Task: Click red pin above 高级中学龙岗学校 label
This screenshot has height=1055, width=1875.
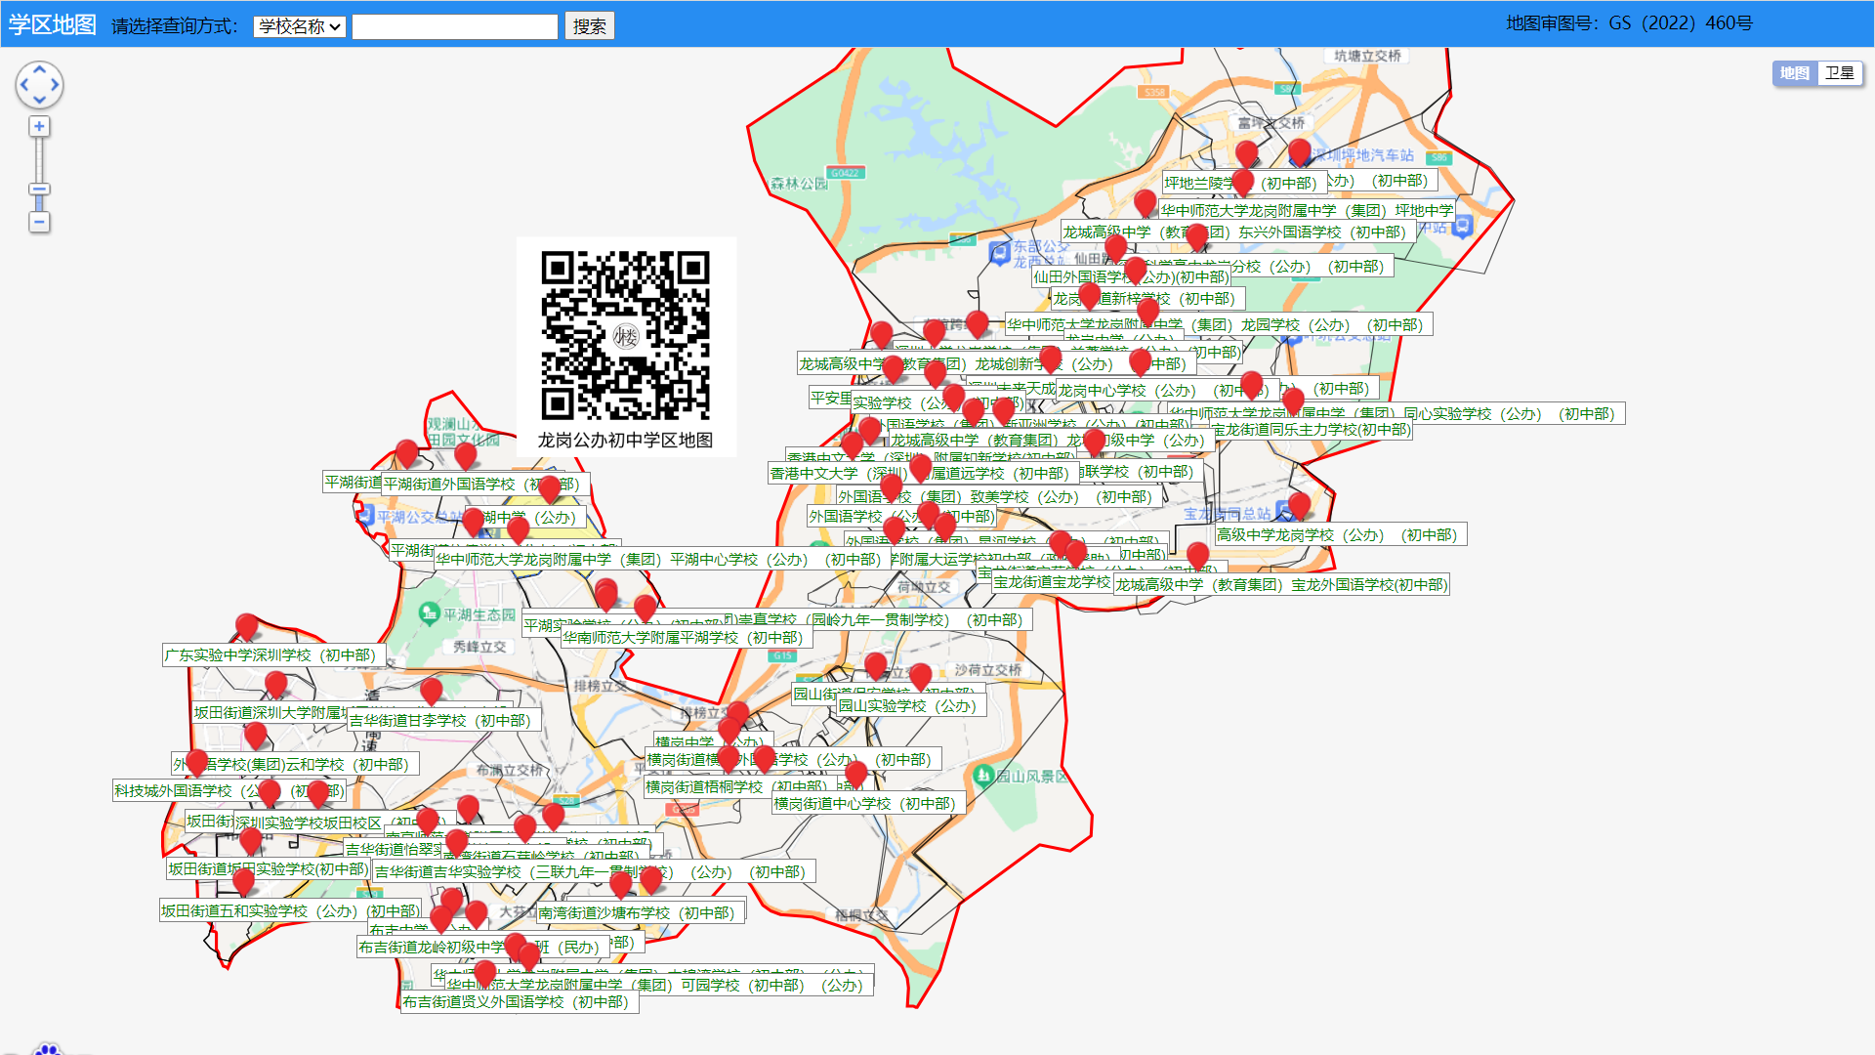Action: (x=1299, y=504)
